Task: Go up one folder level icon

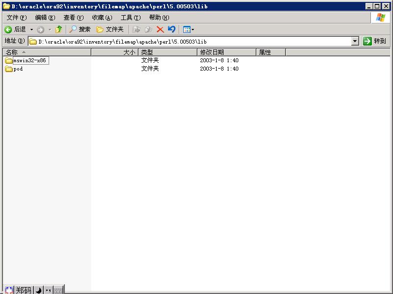Action: pos(58,29)
